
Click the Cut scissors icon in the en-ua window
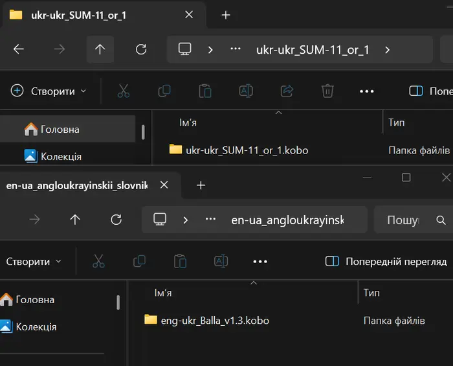pyautogui.click(x=99, y=261)
